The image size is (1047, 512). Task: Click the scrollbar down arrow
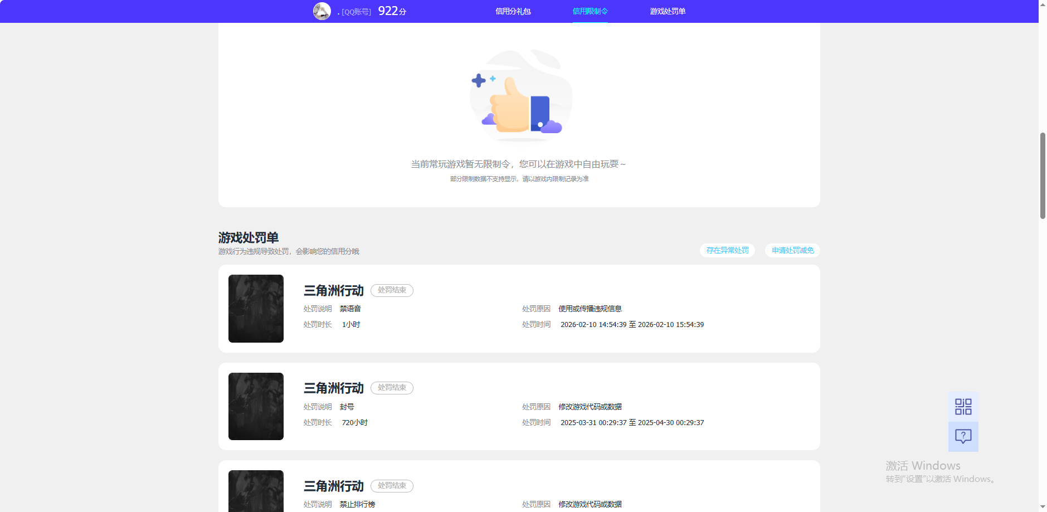(1043, 507)
